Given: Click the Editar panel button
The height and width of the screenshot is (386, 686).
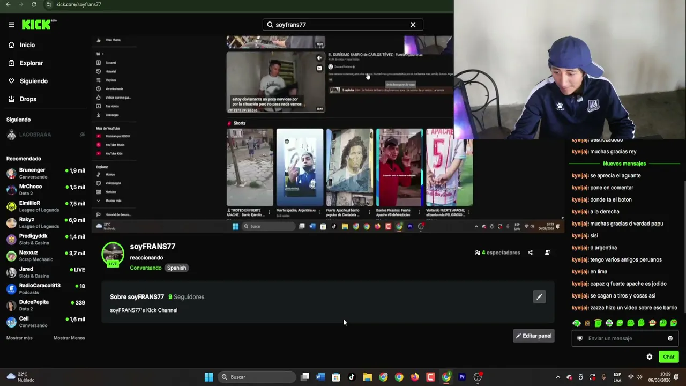Looking at the screenshot, I should click(534, 336).
